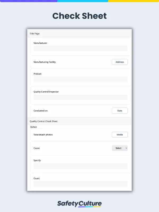Select the Defect label text
This screenshot has height=212, width=159.
pyautogui.click(x=33, y=127)
